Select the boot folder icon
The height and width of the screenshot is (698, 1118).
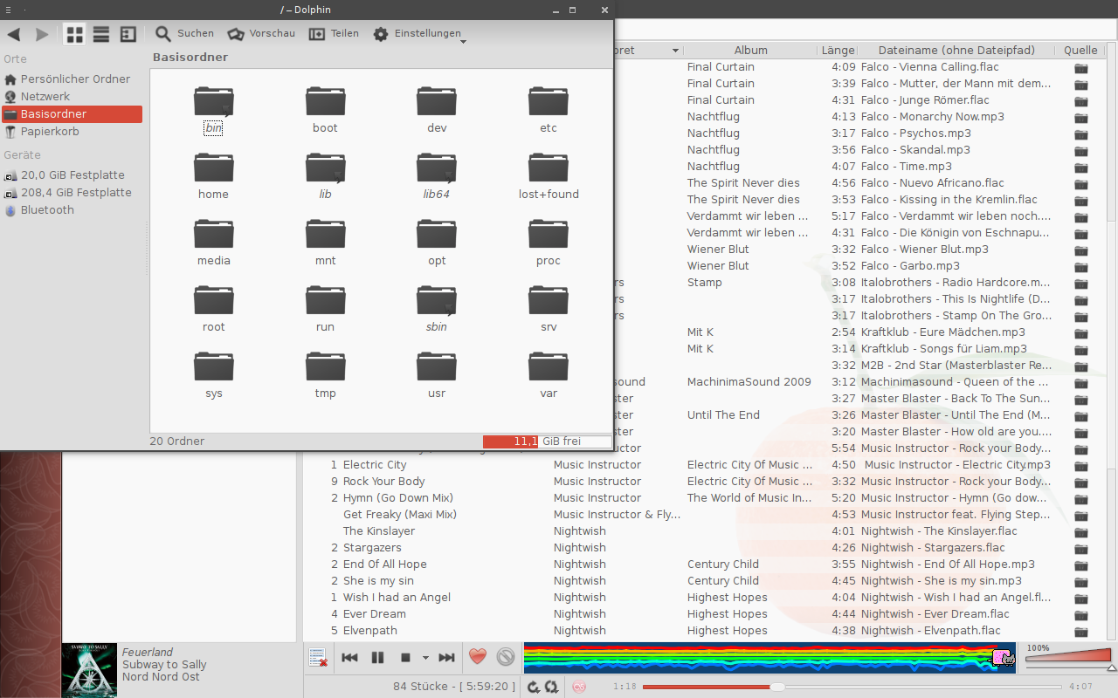coord(325,101)
